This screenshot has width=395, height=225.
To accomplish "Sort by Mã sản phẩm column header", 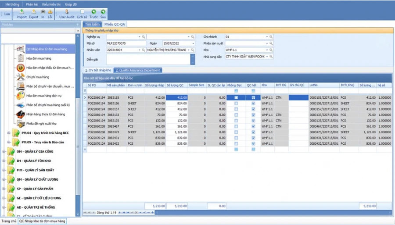I will [x=116, y=86].
